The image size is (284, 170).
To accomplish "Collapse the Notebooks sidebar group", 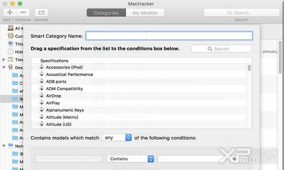I will (x=4, y=146).
